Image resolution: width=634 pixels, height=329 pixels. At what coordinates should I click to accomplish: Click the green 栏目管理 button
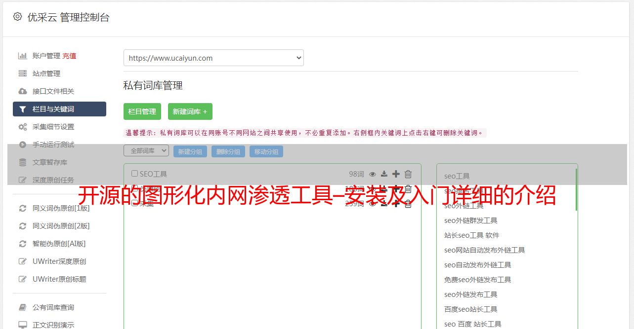point(142,111)
